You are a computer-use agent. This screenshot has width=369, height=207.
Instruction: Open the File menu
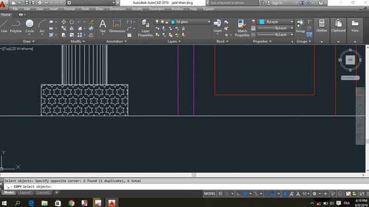16,9
